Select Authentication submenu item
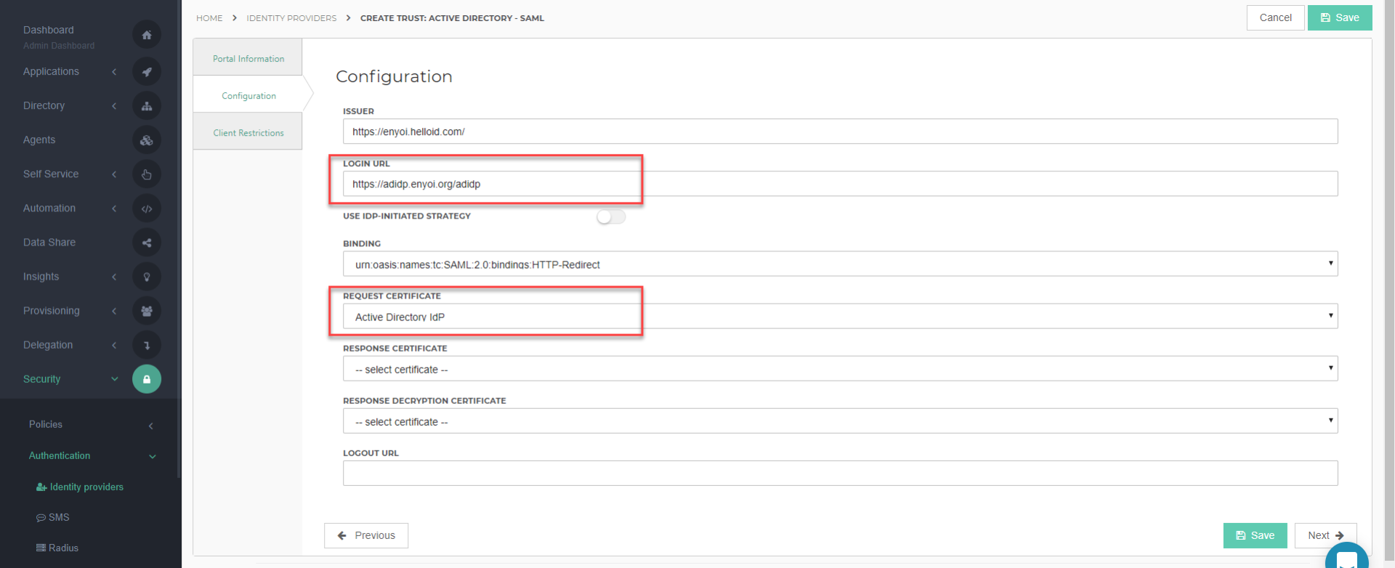This screenshot has height=568, width=1395. click(60, 455)
